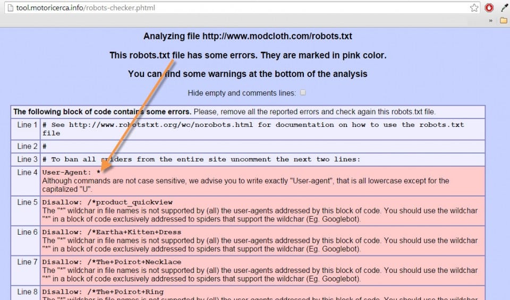
Task: Click 'Disallow: /*product_quickview' code line
Action: pyautogui.click(x=107, y=202)
